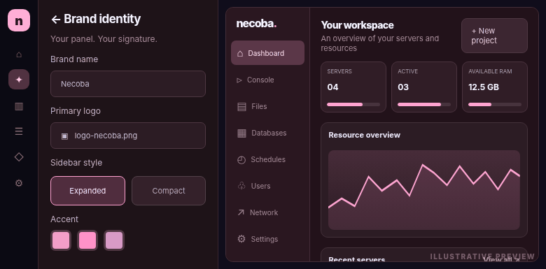The height and width of the screenshot is (269, 546).
Task: Open the grid icon in left rail
Action: 19,106
